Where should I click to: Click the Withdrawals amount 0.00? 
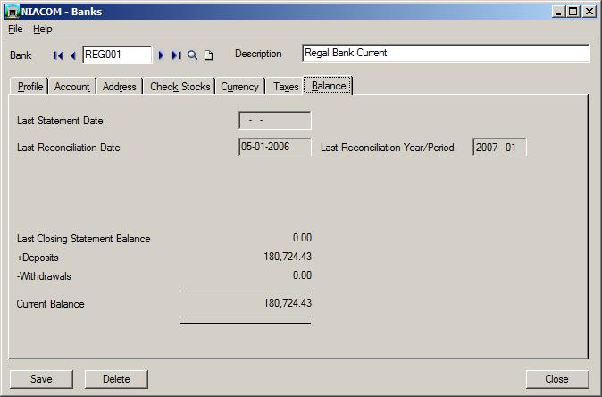[x=302, y=275]
